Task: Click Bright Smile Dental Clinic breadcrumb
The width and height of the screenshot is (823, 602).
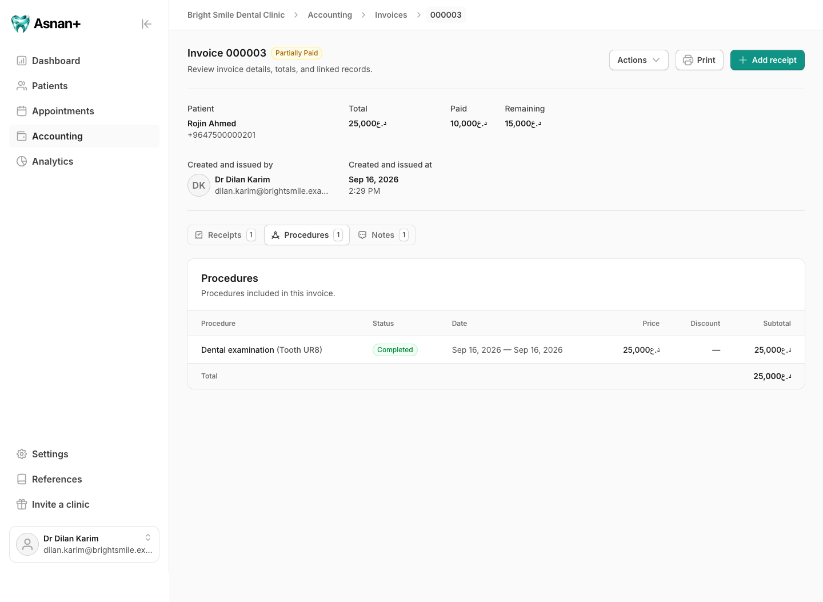Action: pyautogui.click(x=236, y=15)
